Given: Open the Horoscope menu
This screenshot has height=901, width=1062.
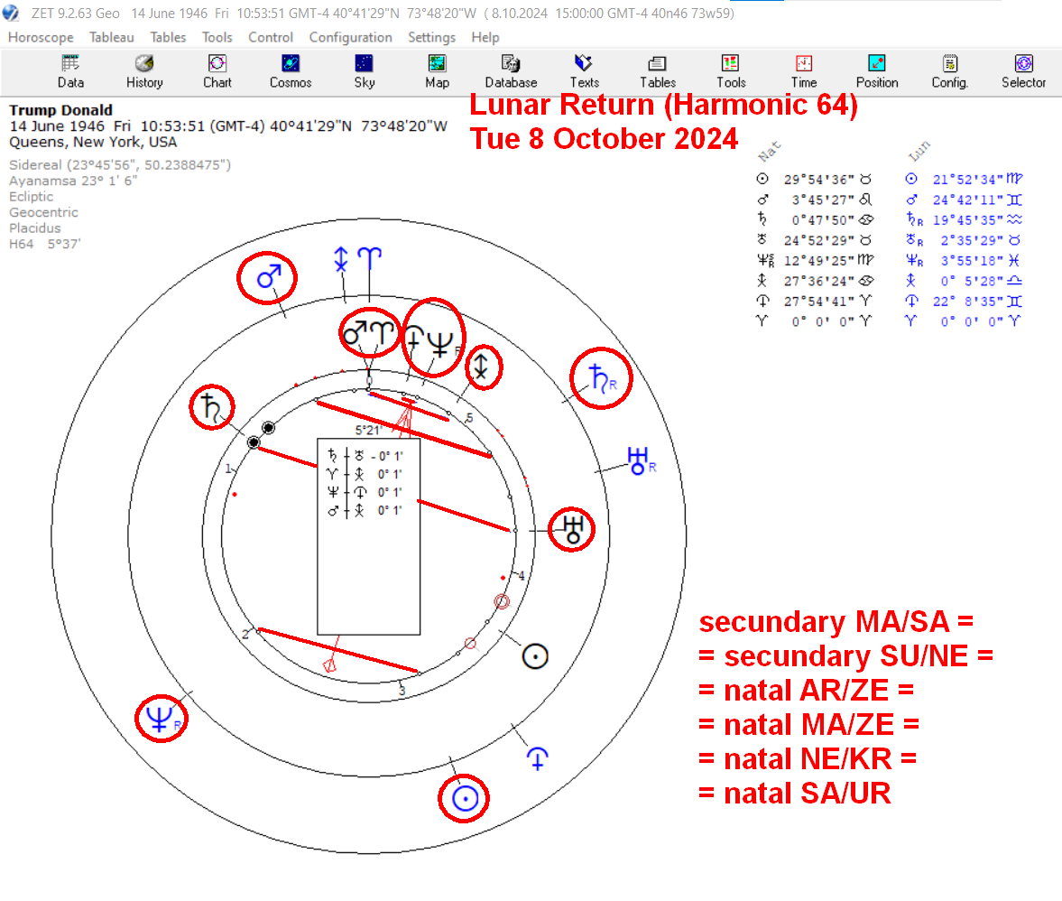Looking at the screenshot, I should [41, 37].
